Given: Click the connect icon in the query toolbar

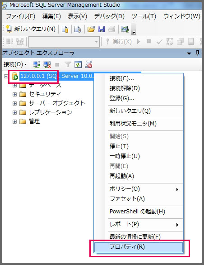Looking at the screenshot, I should point(9,42).
